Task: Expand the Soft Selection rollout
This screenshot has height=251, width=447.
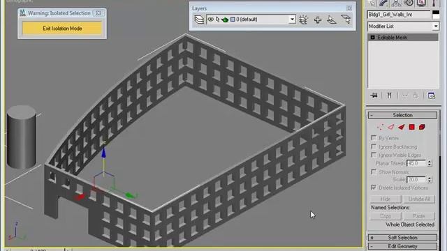Action: (402, 238)
